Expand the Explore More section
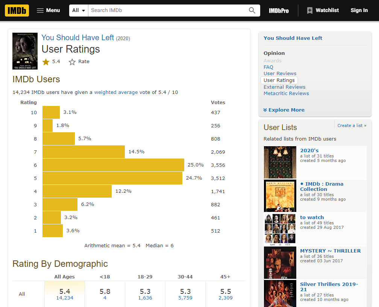 284,110
